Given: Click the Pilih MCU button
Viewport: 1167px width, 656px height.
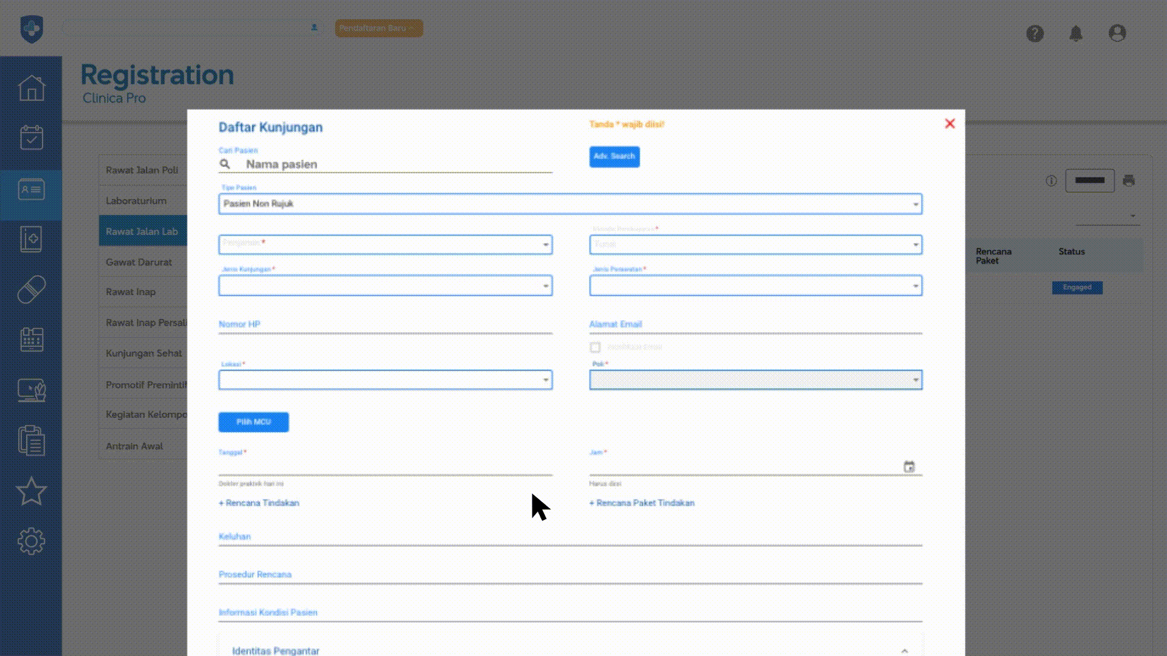Looking at the screenshot, I should pos(253,422).
